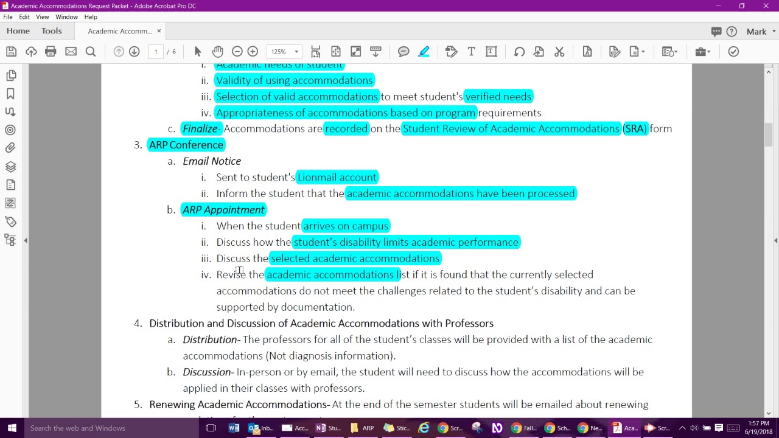This screenshot has width=779, height=438.
Task: Open the Tags panel
Action: point(10,221)
